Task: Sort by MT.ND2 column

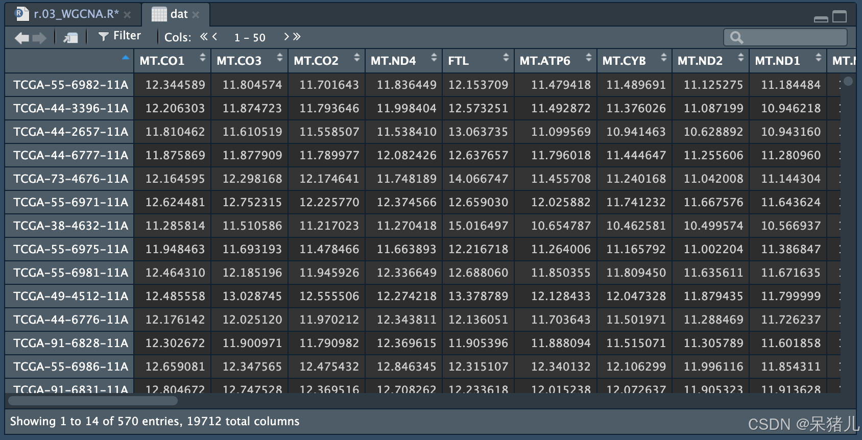Action: pos(710,61)
